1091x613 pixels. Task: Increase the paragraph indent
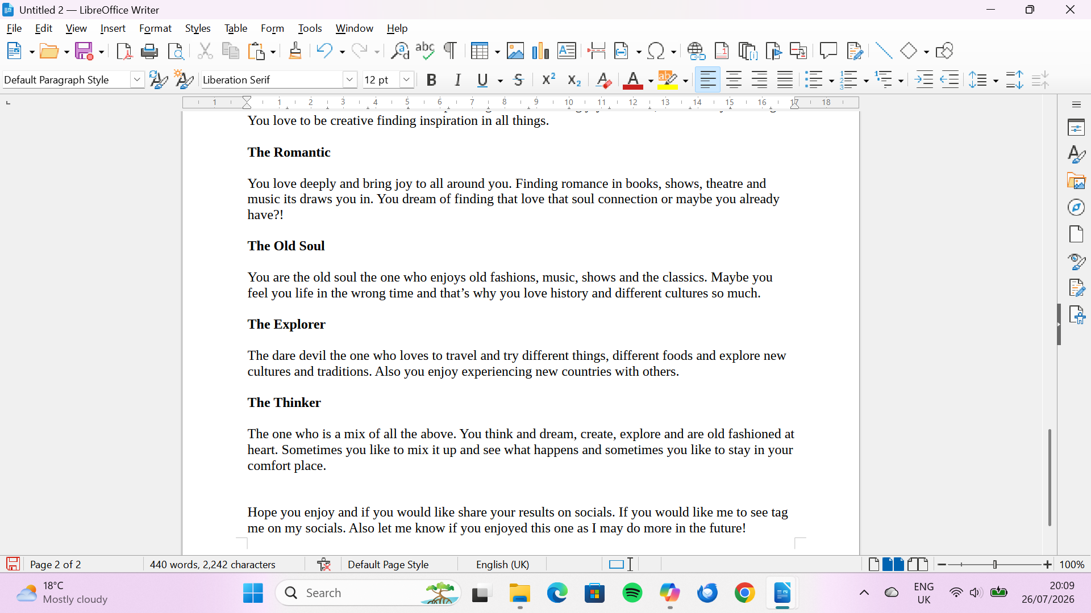(925, 80)
